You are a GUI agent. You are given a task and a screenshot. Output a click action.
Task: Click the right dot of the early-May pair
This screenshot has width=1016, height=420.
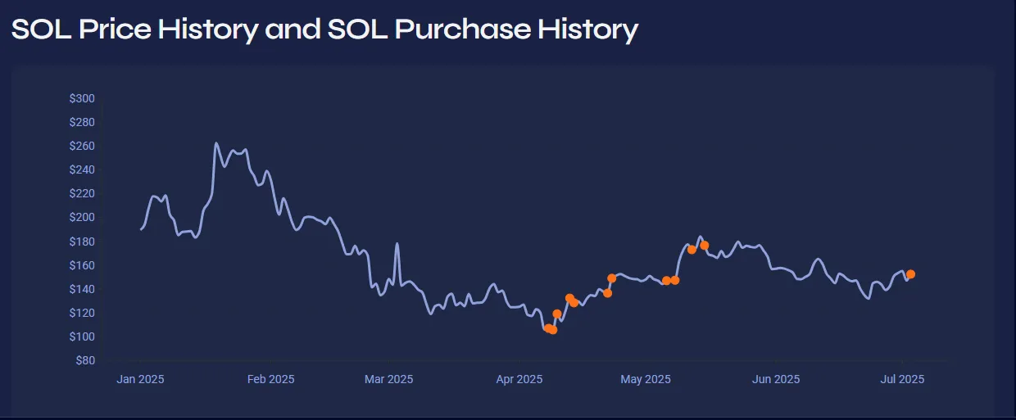point(675,280)
